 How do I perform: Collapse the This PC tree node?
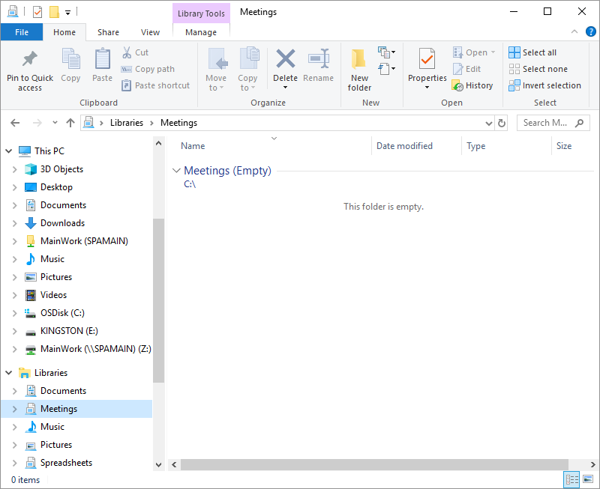[x=8, y=151]
